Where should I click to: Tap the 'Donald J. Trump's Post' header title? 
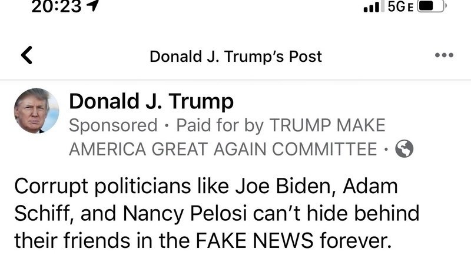click(235, 57)
